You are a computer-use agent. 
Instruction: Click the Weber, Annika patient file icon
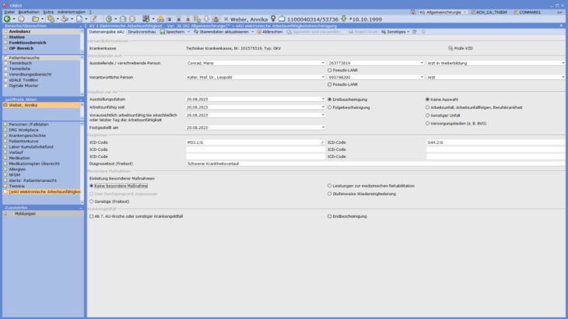[6, 105]
